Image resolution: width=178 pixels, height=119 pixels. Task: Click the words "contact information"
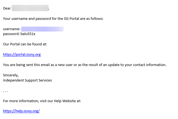click(150, 65)
